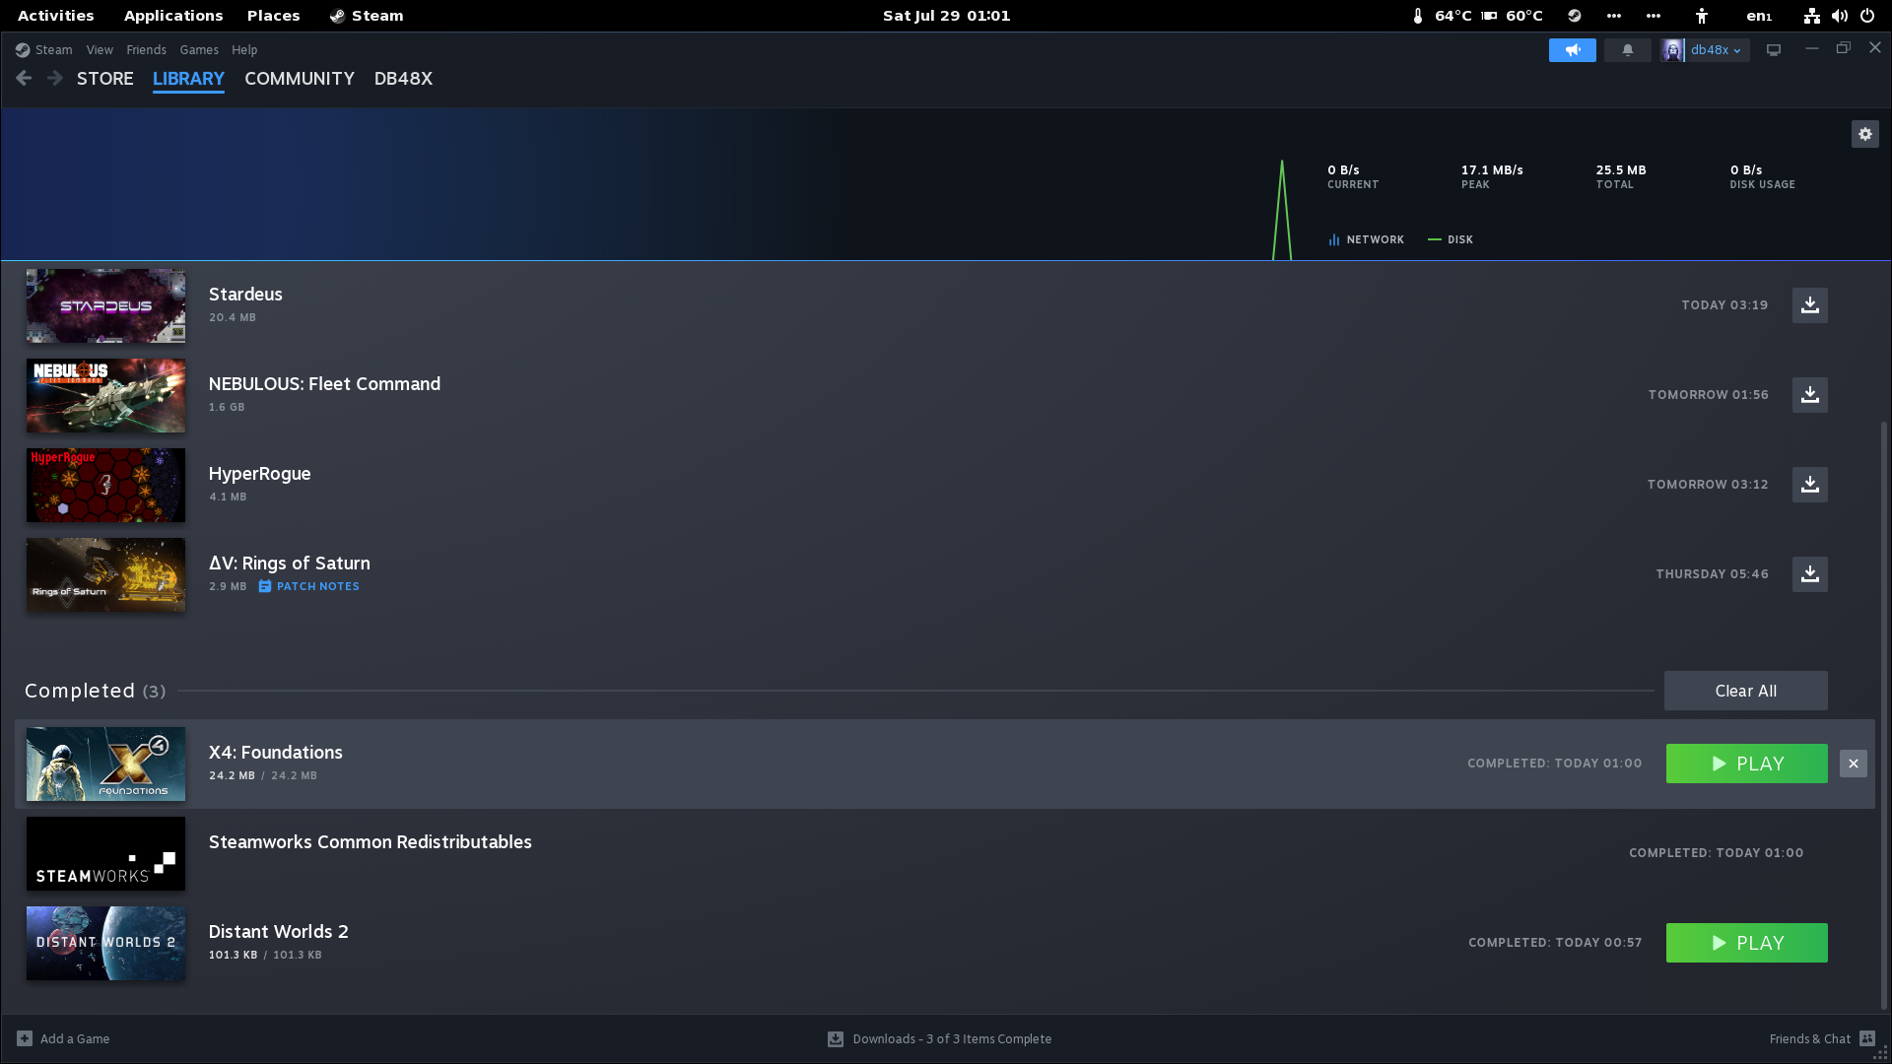
Task: Toggle the Disk graph legend
Action: pos(1451,239)
